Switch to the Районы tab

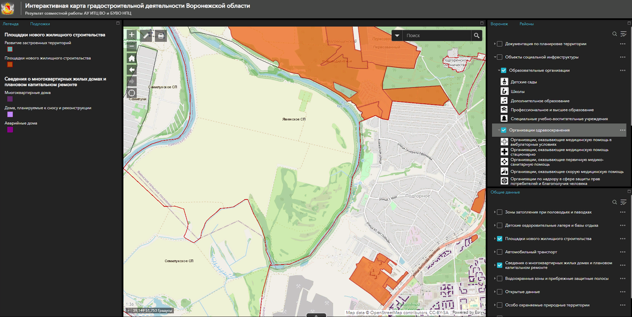(527, 24)
